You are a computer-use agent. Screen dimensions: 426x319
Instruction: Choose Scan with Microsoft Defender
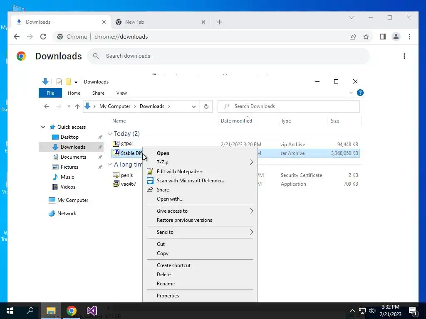tap(200, 181)
